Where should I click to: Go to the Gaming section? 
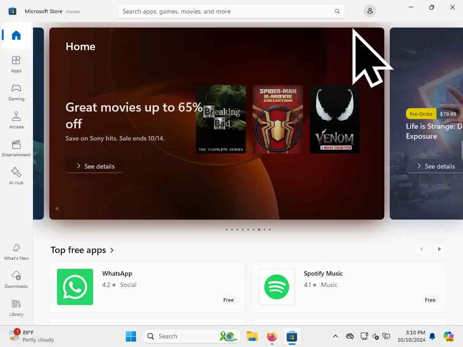[x=16, y=92]
